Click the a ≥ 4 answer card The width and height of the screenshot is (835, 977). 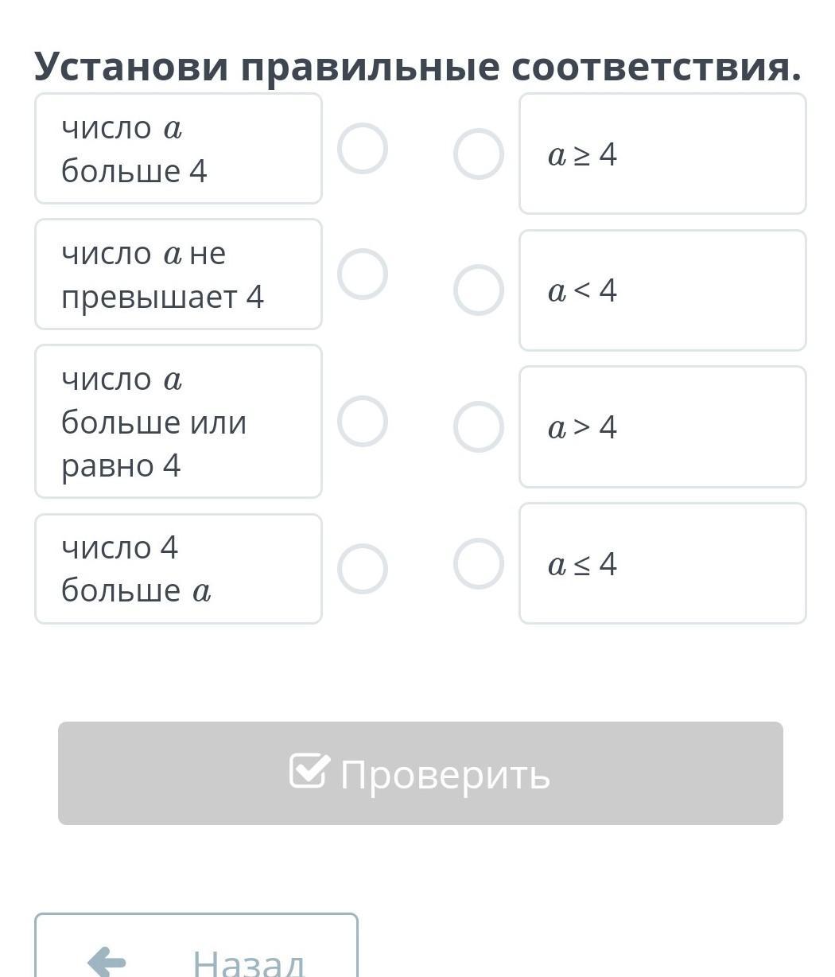pos(662,154)
